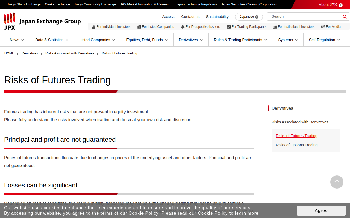Expand the Derivatives navigation menu
Viewport: 350px width, 218px height.
(191, 40)
